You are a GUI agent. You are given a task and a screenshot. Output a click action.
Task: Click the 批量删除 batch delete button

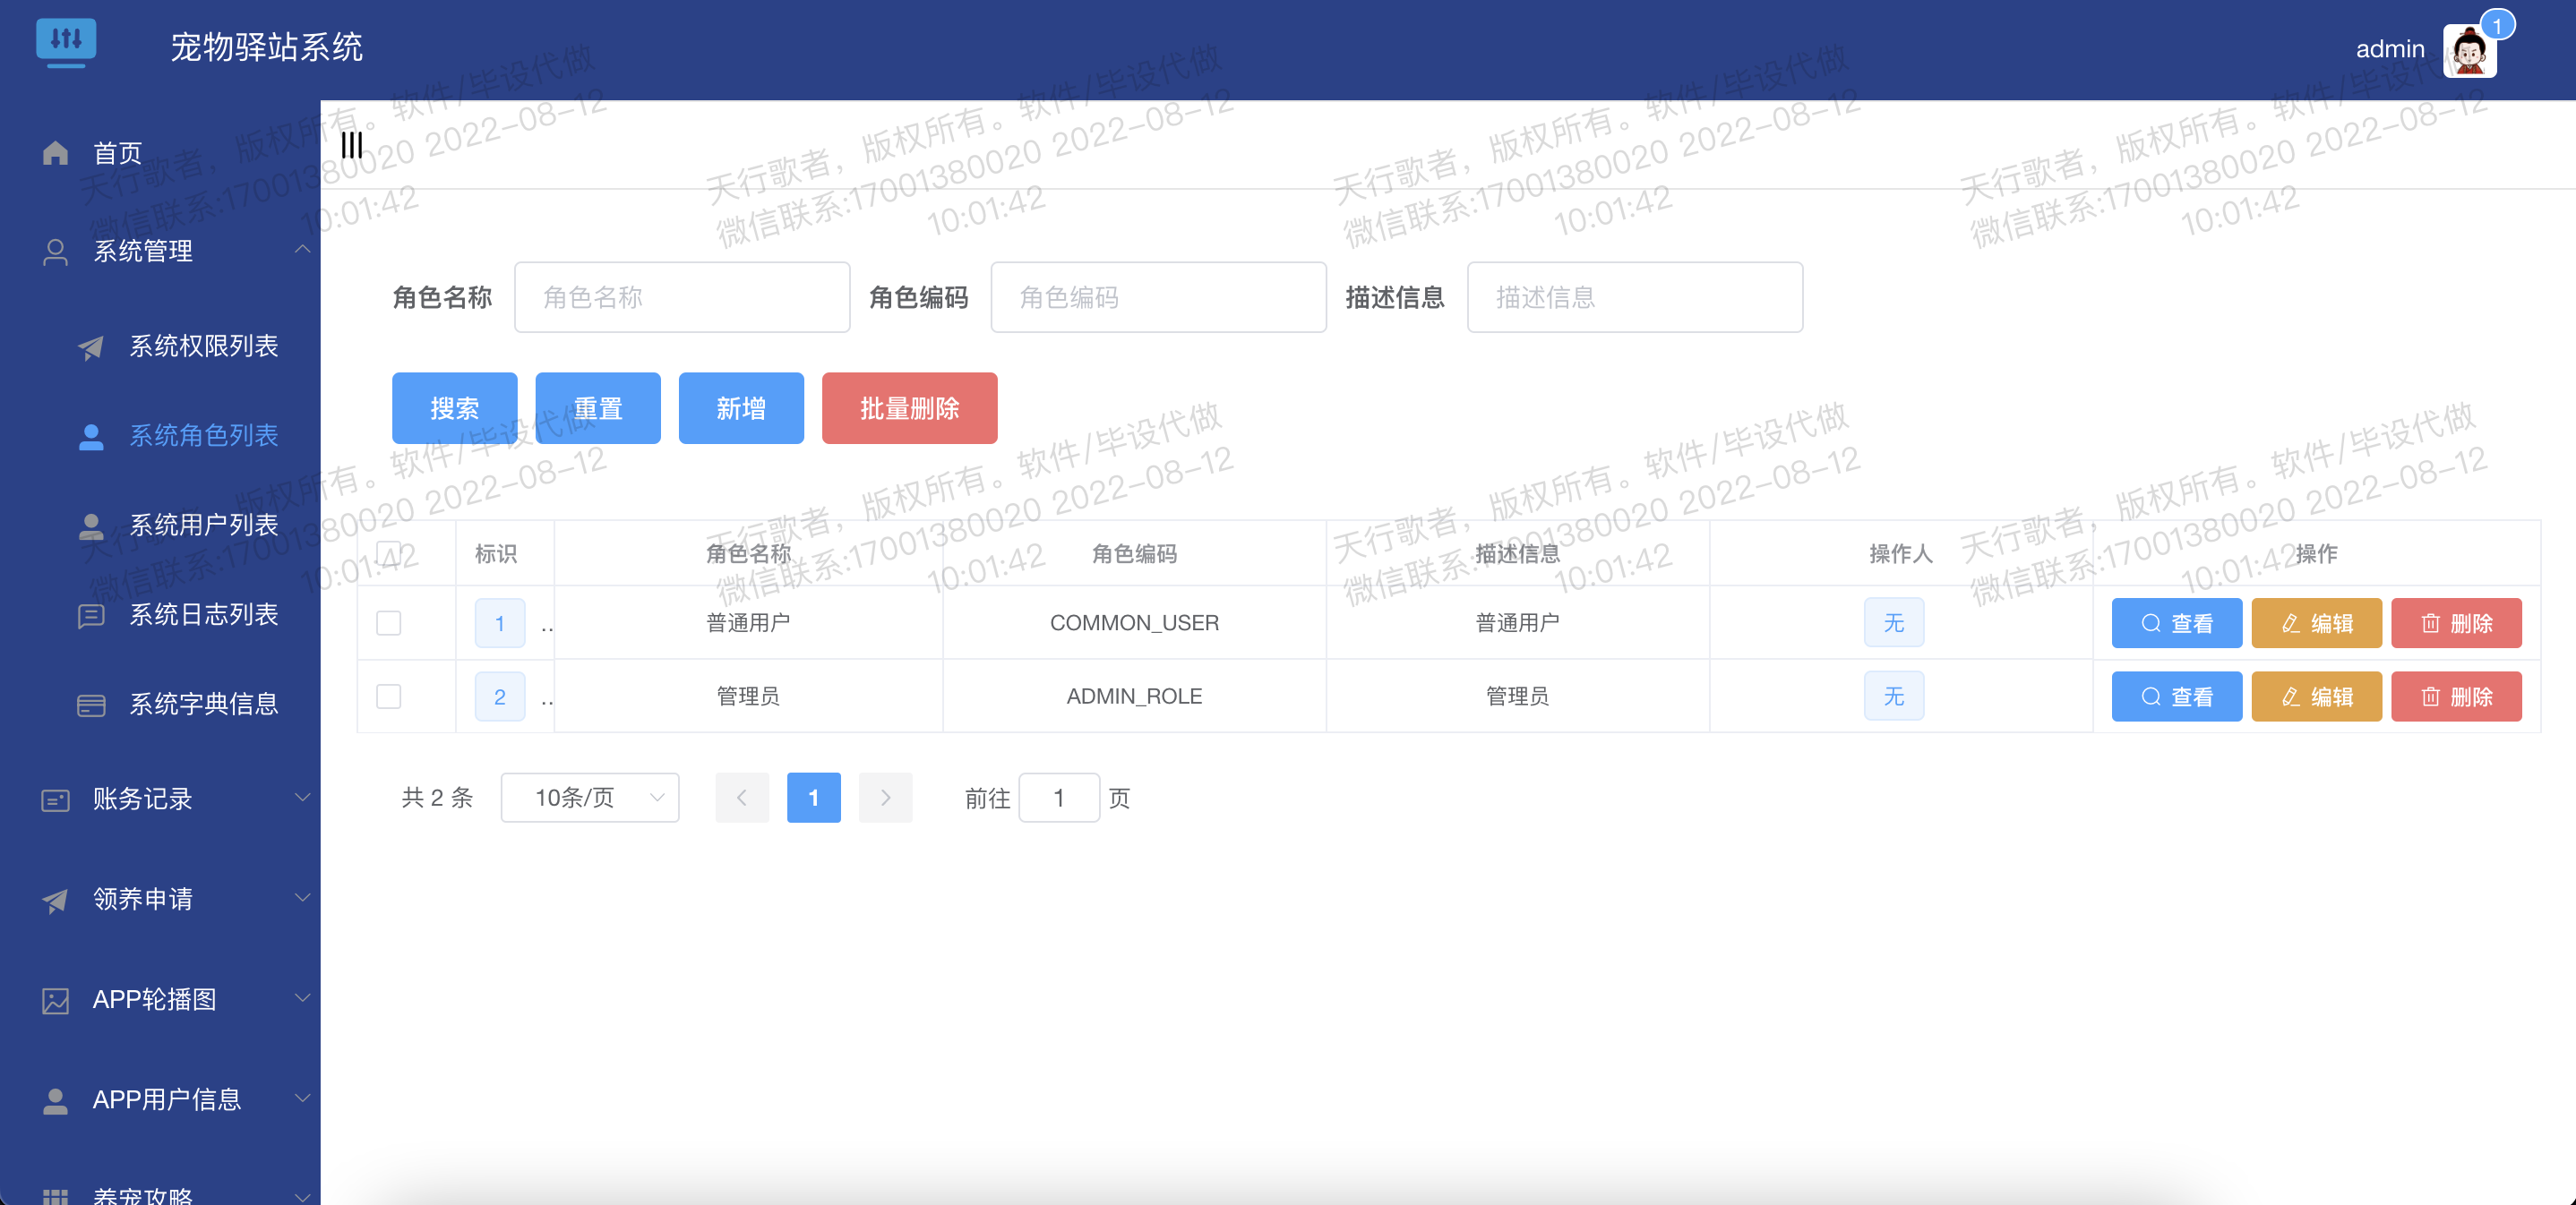click(x=909, y=407)
